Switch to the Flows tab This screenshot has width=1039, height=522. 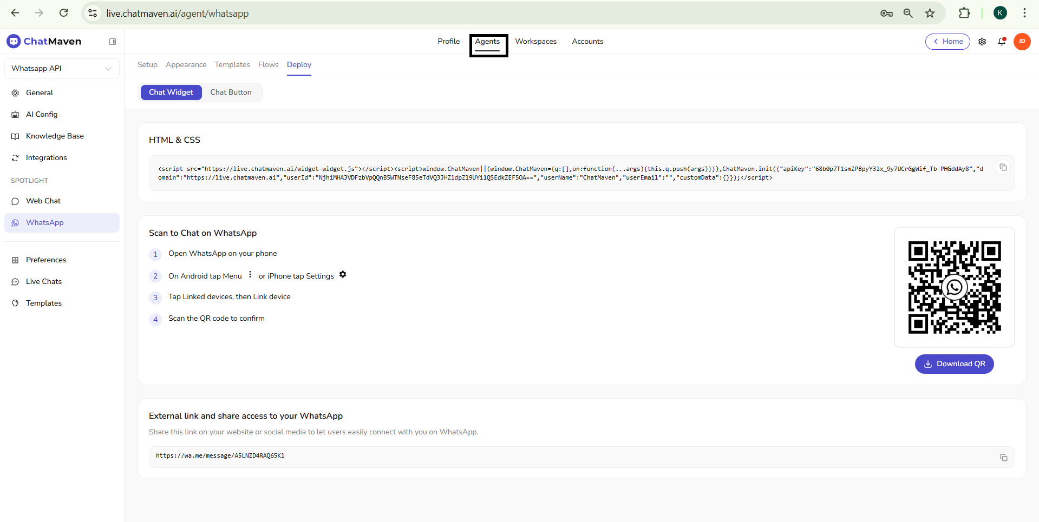268,65
